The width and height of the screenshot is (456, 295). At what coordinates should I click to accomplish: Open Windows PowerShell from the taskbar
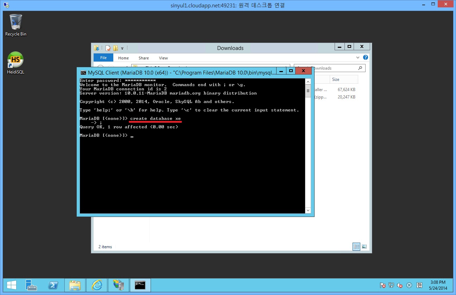tap(53, 285)
